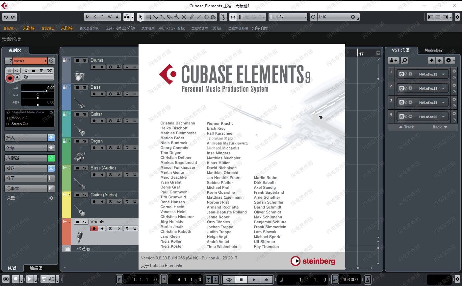Image resolution: width=462 pixels, height=286 pixels.
Task: Toggle inspector Record Enable red button
Action: pos(10,78)
